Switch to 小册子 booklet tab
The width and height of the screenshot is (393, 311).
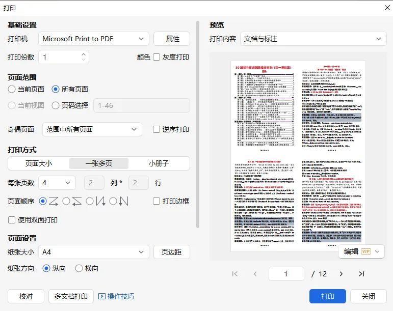click(x=159, y=163)
